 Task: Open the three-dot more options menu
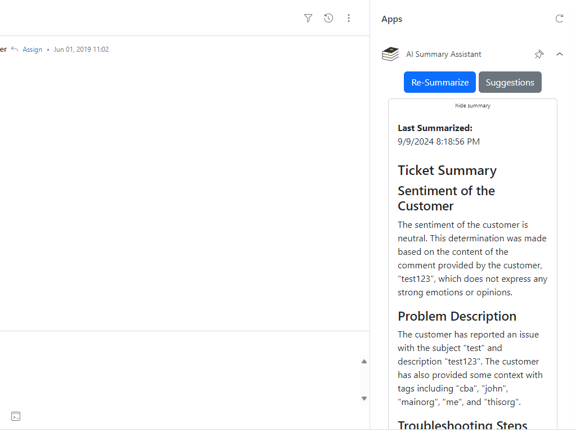349,19
